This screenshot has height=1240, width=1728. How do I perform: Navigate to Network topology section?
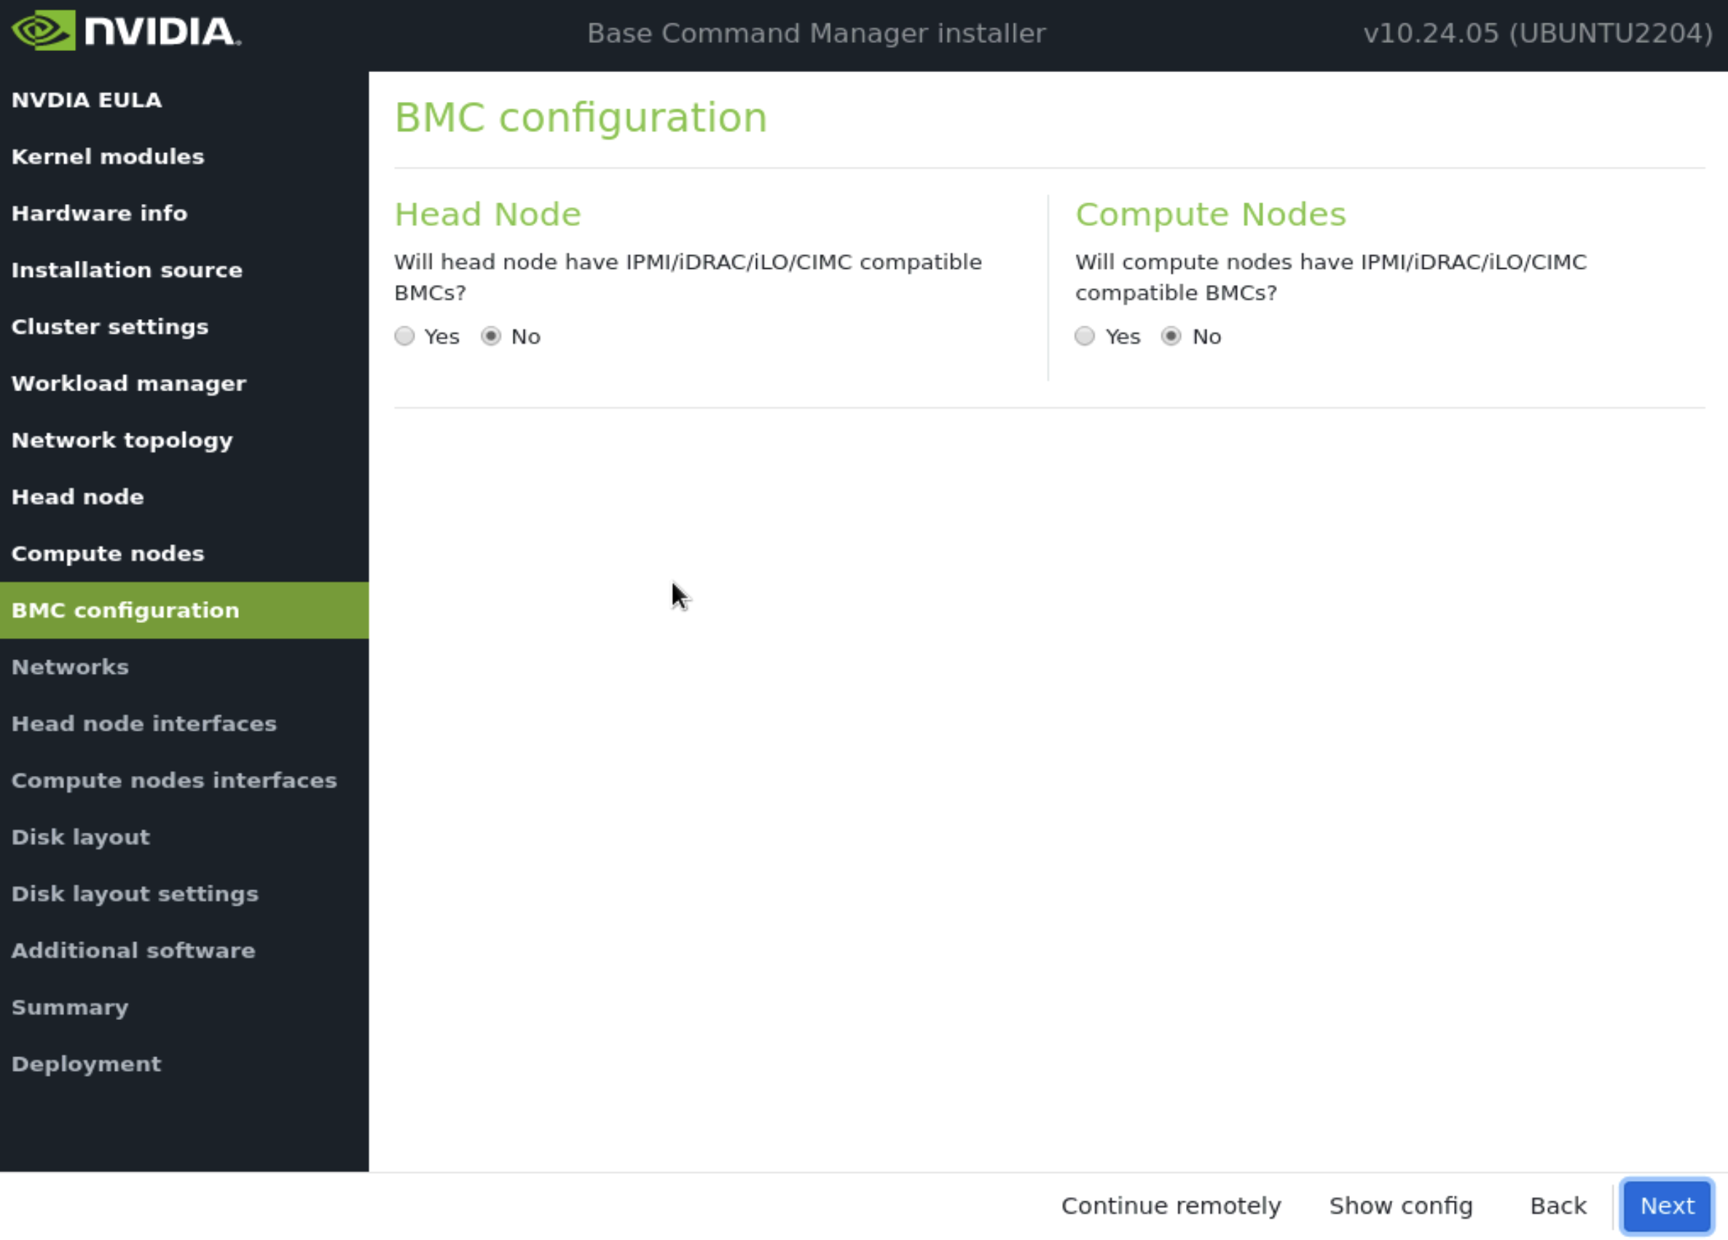point(122,439)
